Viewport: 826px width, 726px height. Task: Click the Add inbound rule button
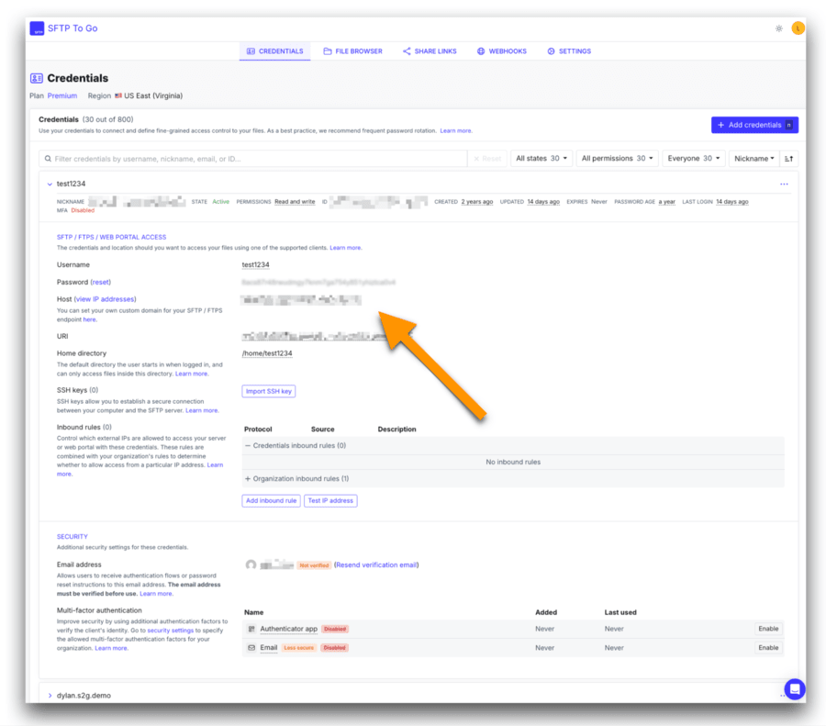[272, 500]
